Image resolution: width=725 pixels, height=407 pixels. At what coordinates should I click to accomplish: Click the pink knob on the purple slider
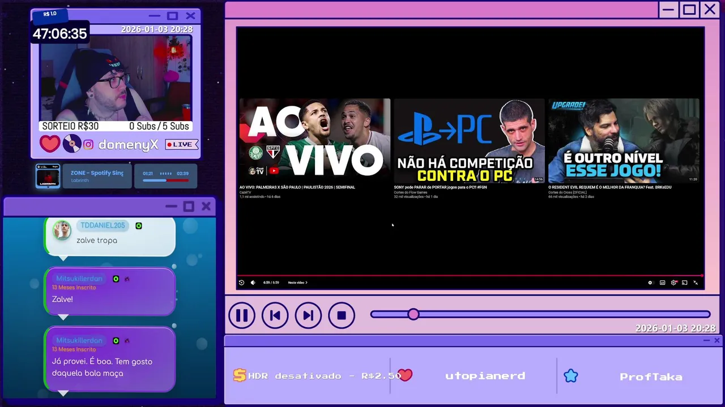click(413, 314)
